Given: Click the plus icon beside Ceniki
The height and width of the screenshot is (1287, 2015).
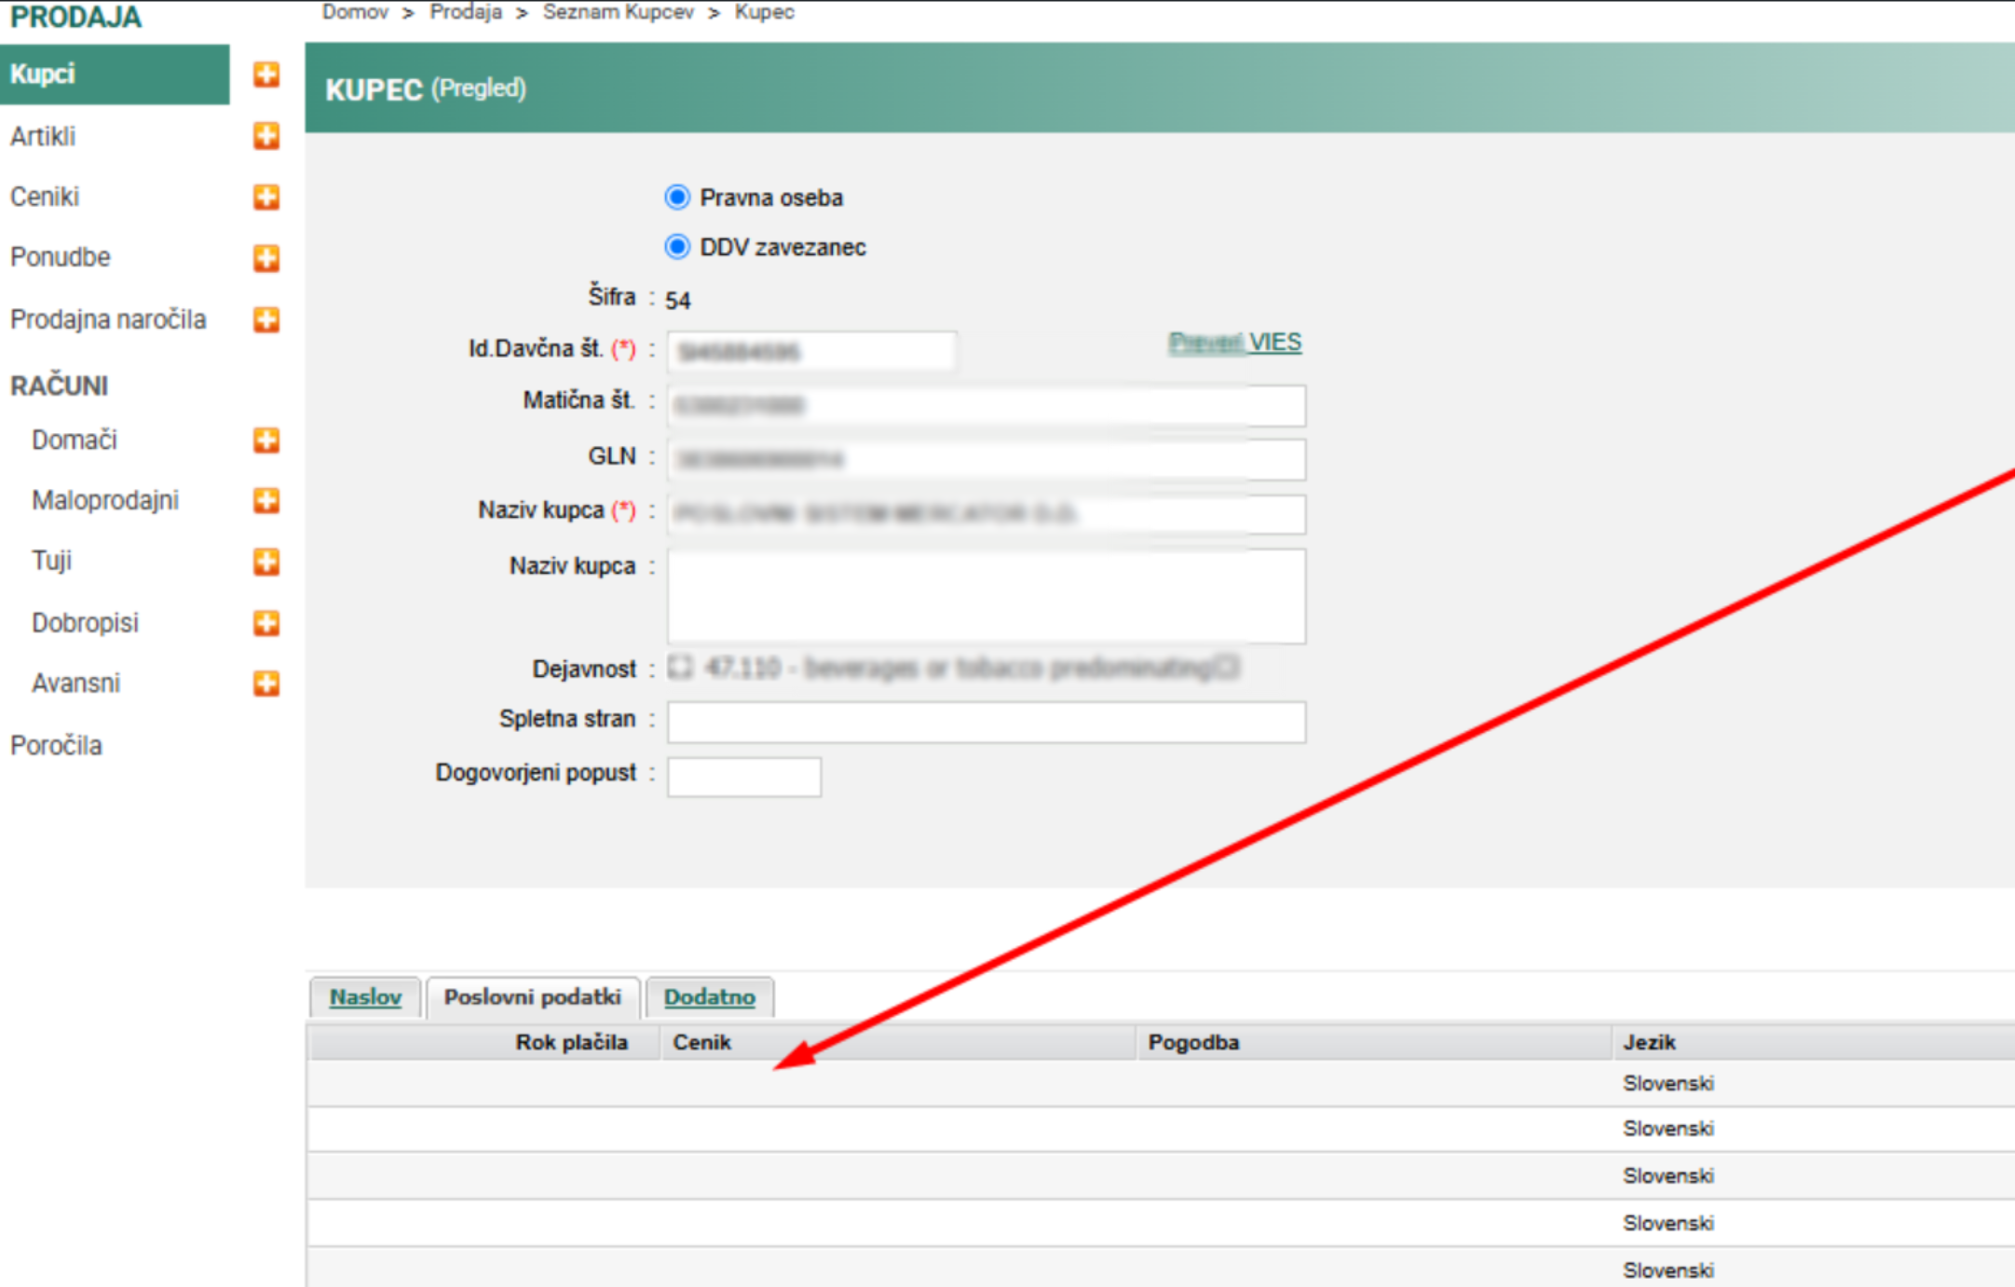Looking at the screenshot, I should (x=266, y=197).
